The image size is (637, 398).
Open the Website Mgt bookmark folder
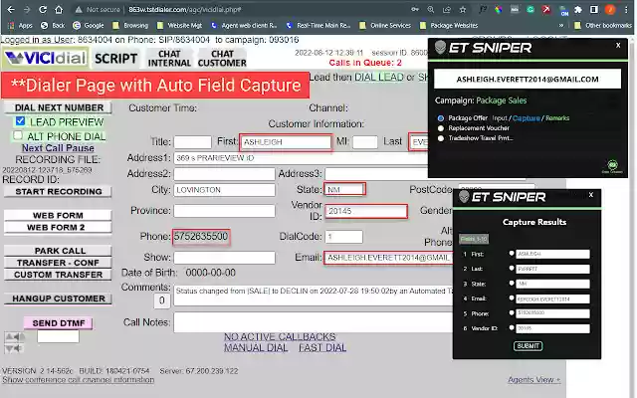click(179, 25)
